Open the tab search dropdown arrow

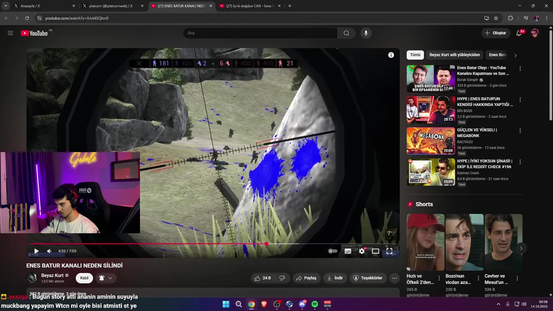(x=6, y=6)
